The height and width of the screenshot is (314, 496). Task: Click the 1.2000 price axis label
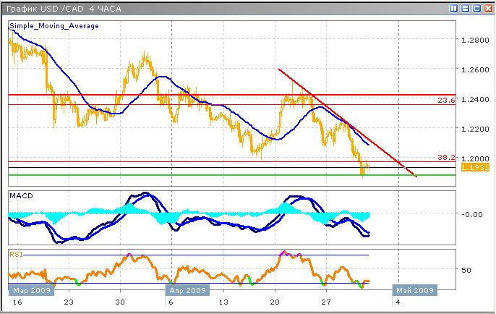(474, 158)
